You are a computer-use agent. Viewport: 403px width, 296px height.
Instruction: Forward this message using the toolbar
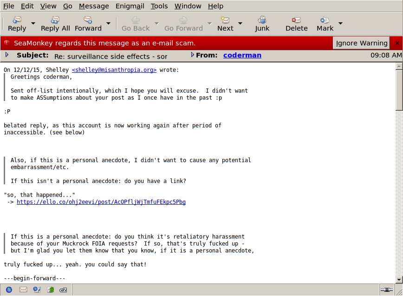click(x=88, y=24)
